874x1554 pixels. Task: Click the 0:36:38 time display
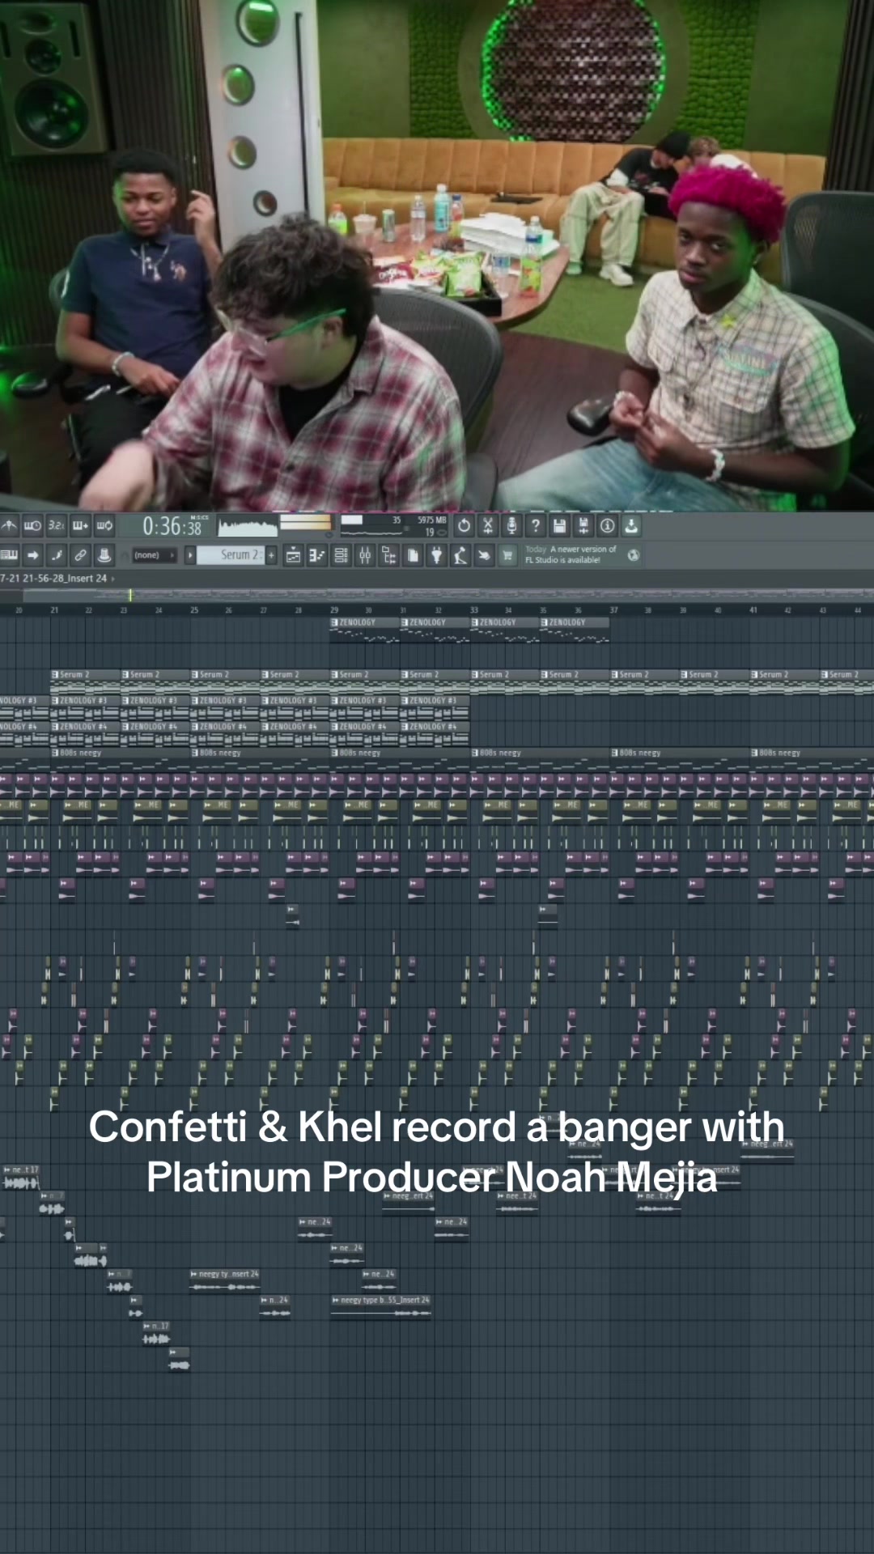coord(172,527)
